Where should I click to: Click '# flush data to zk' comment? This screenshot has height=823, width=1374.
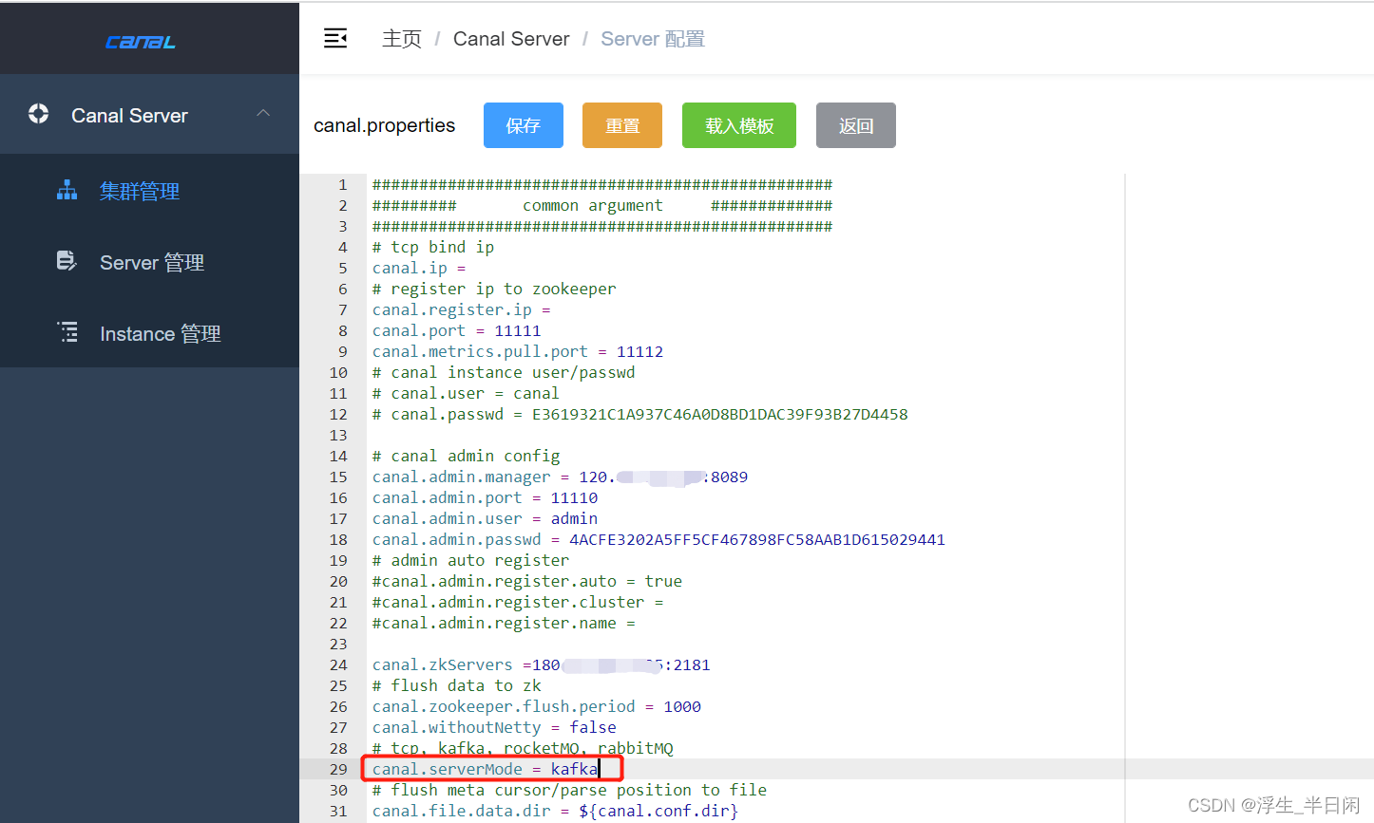(456, 685)
